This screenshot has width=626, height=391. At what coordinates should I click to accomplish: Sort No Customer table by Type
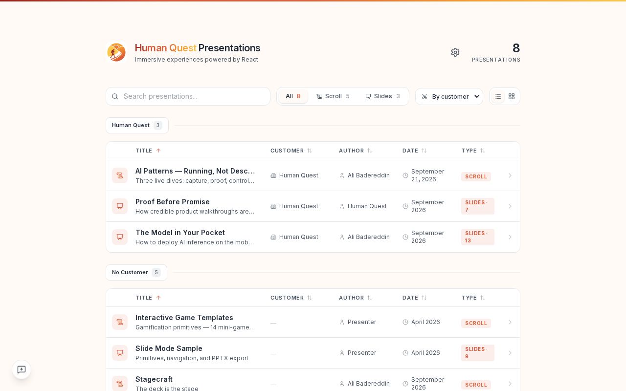coord(473,298)
